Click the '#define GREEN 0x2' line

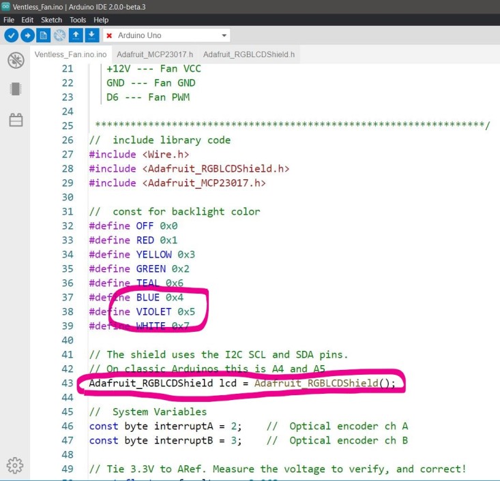(x=139, y=269)
